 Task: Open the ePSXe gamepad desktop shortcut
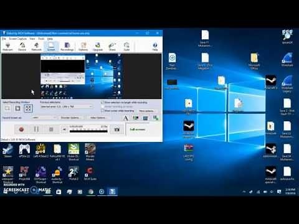pos(24,151)
